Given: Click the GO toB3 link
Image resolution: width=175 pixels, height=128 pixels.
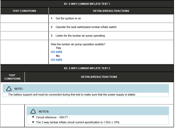Looking at the screenshot, I should [x=57, y=60].
